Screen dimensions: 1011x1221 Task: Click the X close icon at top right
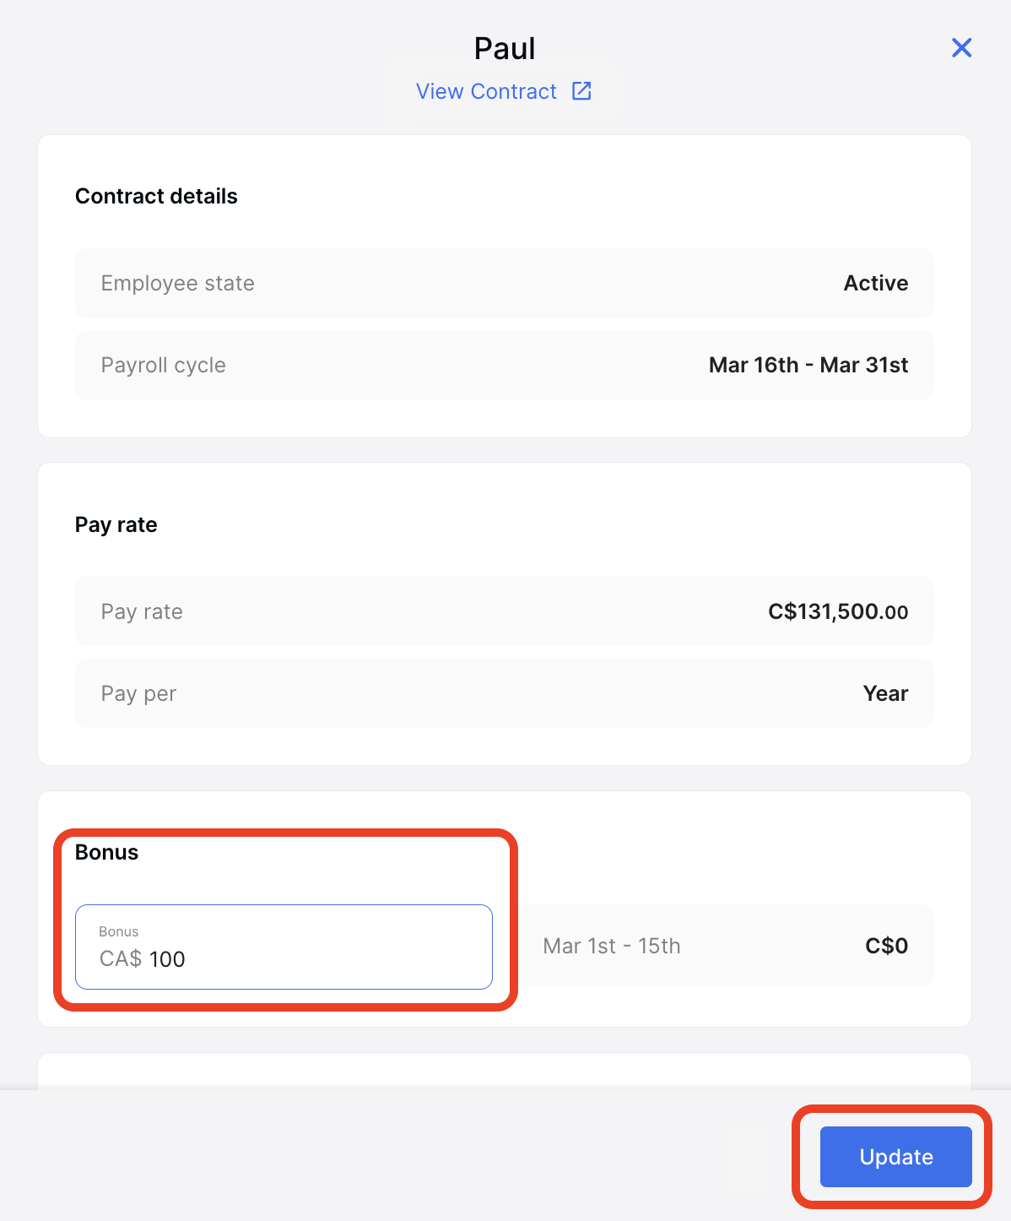tap(961, 48)
